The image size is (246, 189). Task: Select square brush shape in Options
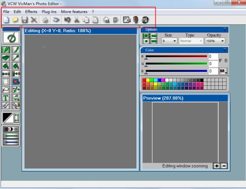pyautogui.click(x=146, y=41)
